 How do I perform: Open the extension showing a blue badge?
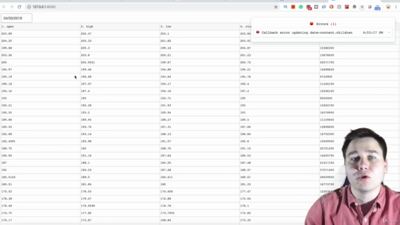377,7
